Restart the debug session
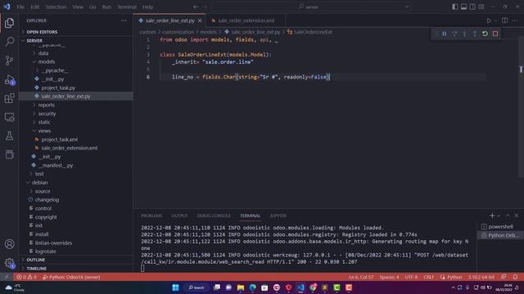This screenshot has height=294, width=524. click(485, 33)
